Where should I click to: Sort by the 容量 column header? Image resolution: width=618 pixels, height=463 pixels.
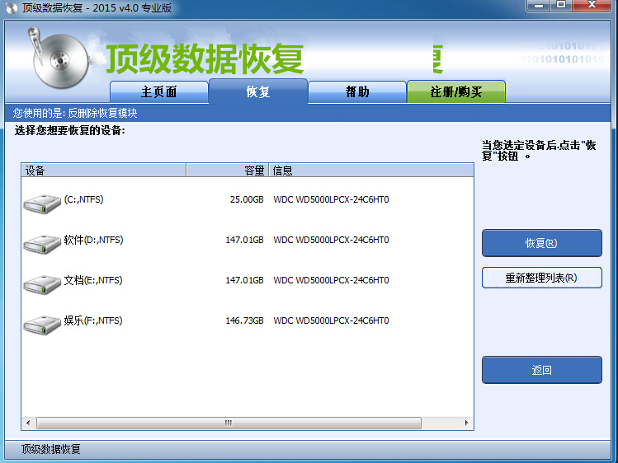228,171
